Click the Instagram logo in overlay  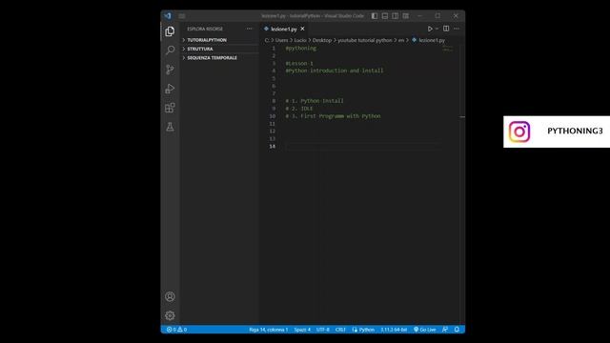[519, 131]
